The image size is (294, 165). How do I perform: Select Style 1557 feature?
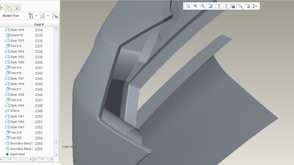(17, 78)
